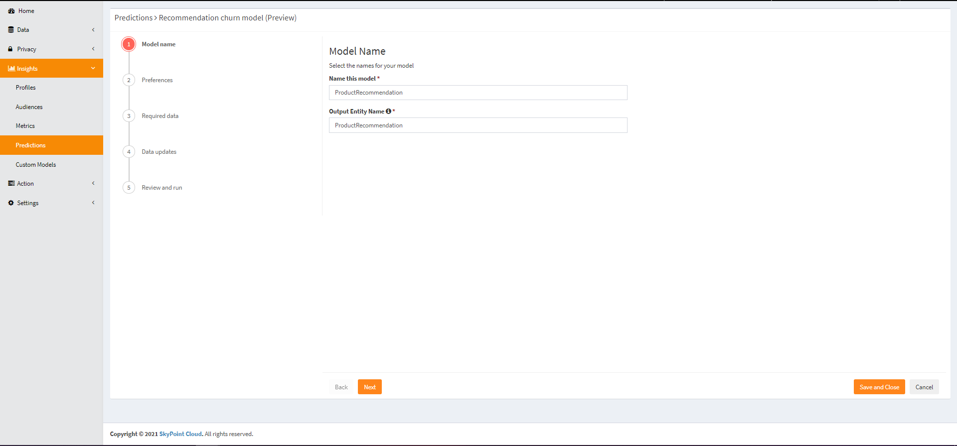
Task: Click the Action list icon
Action: [11, 184]
